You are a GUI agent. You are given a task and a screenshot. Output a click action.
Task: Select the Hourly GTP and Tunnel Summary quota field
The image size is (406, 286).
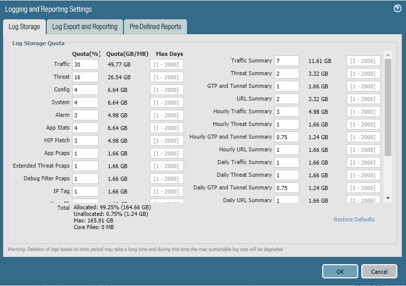tap(287, 137)
